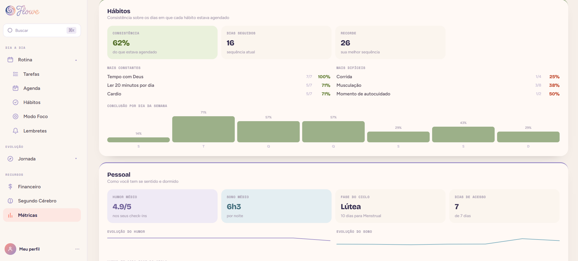Click the Monday 14% bar
Image resolution: width=578 pixels, height=261 pixels.
click(139, 140)
